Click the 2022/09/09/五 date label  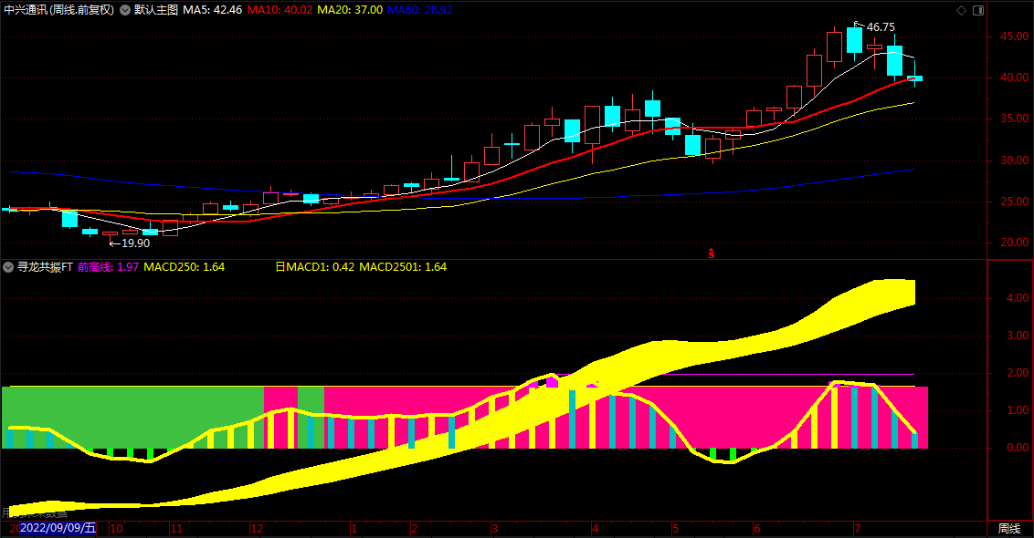(x=58, y=528)
